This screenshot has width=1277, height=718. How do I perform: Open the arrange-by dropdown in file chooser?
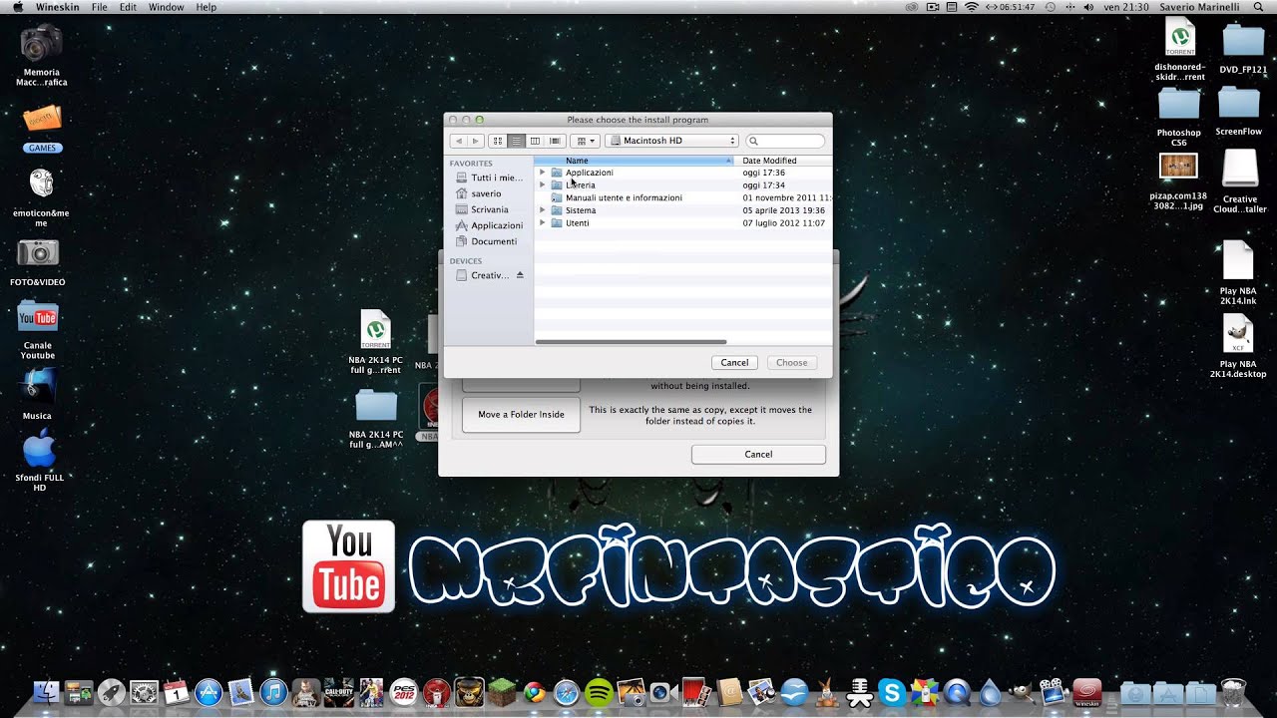585,141
